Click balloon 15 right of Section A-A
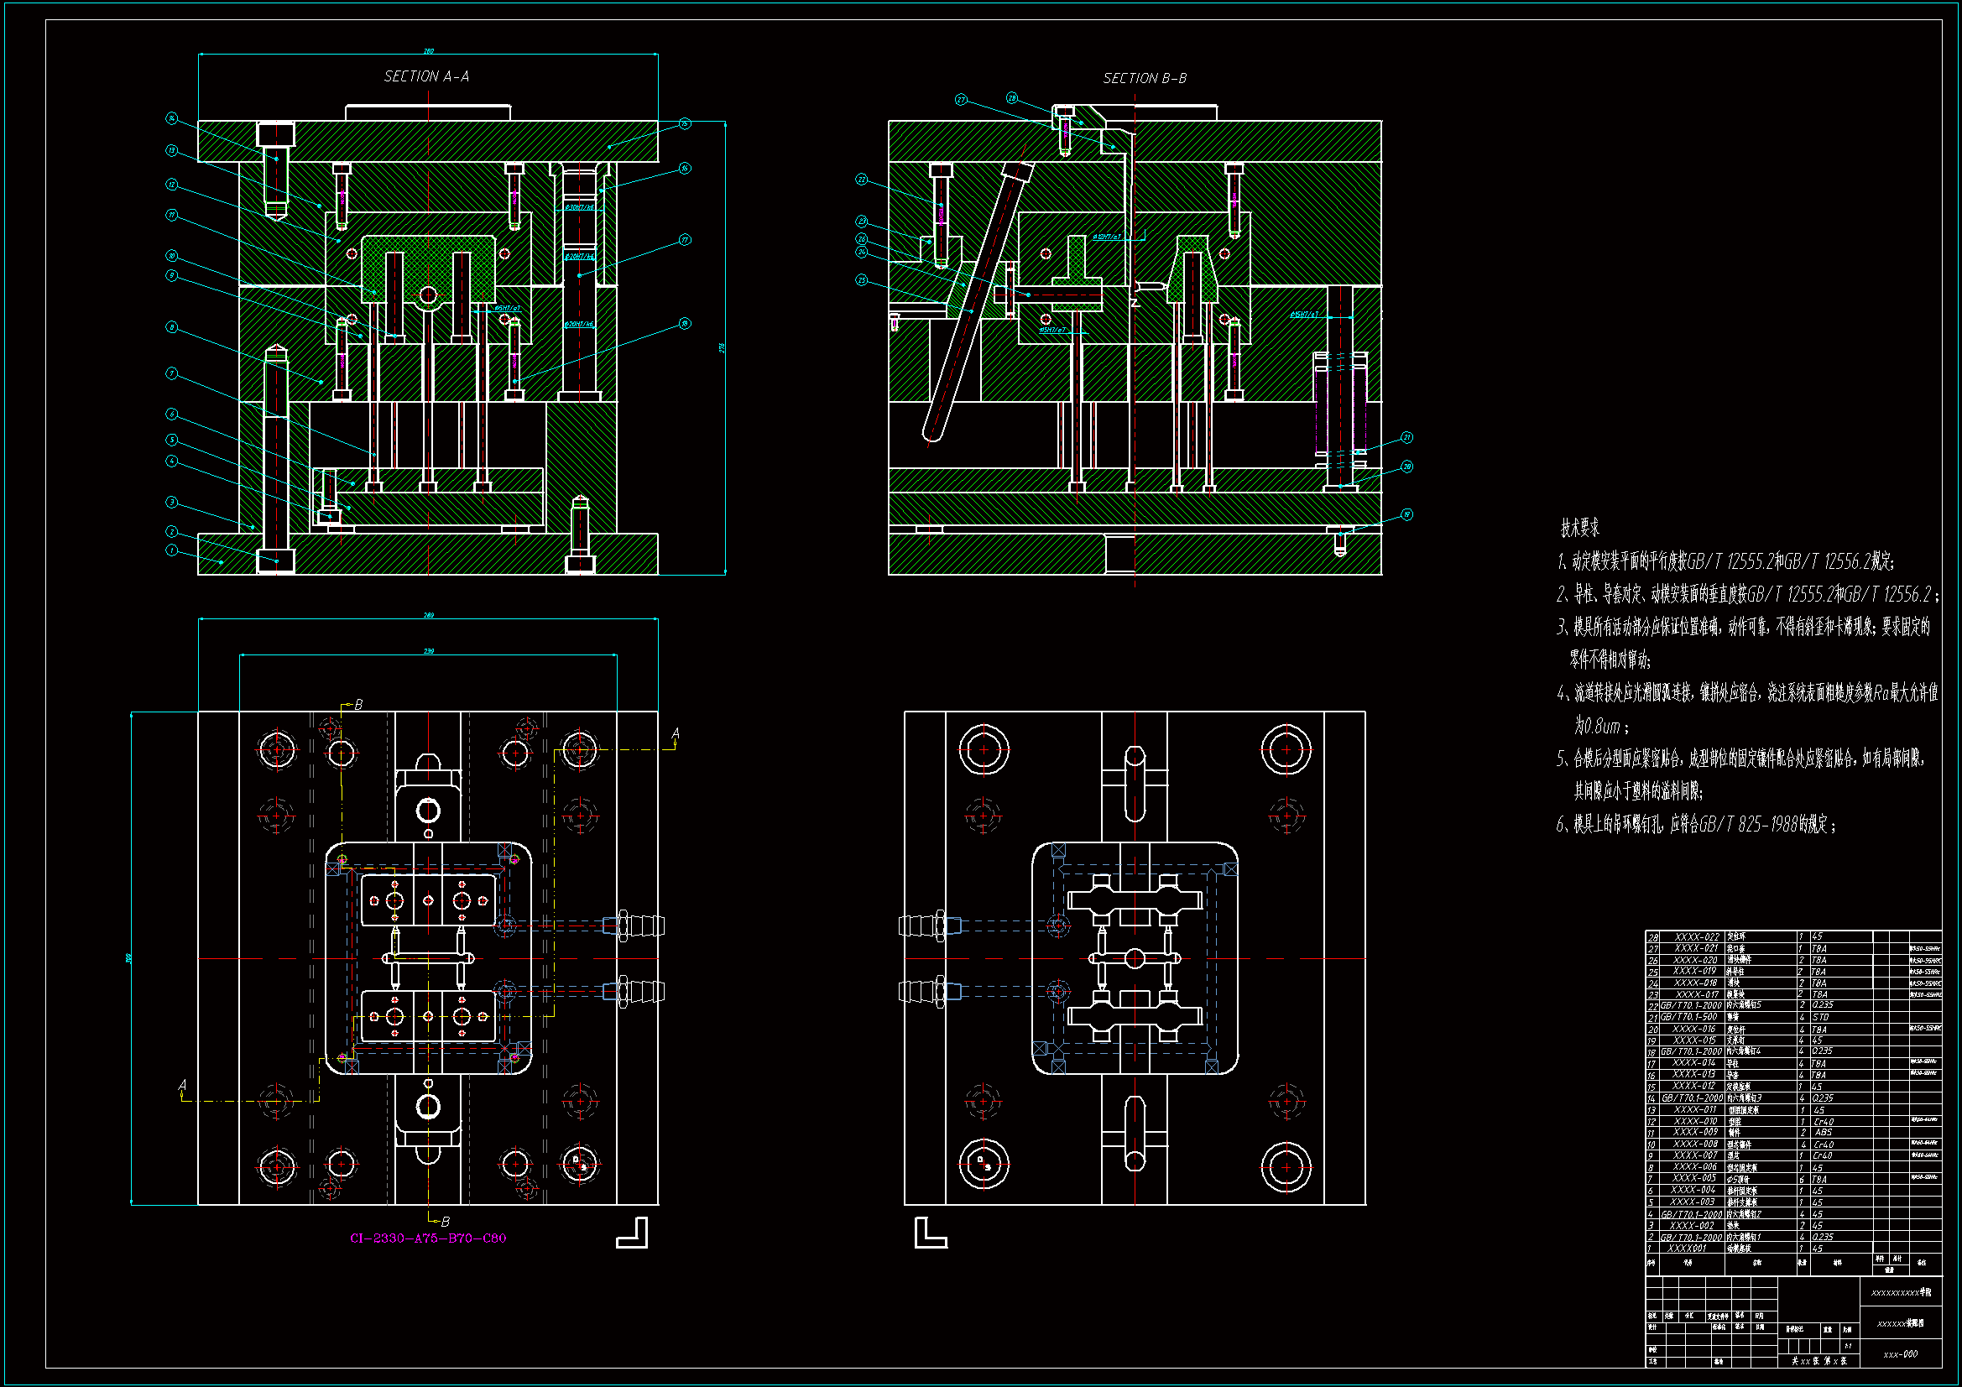This screenshot has height=1387, width=1962. click(685, 124)
